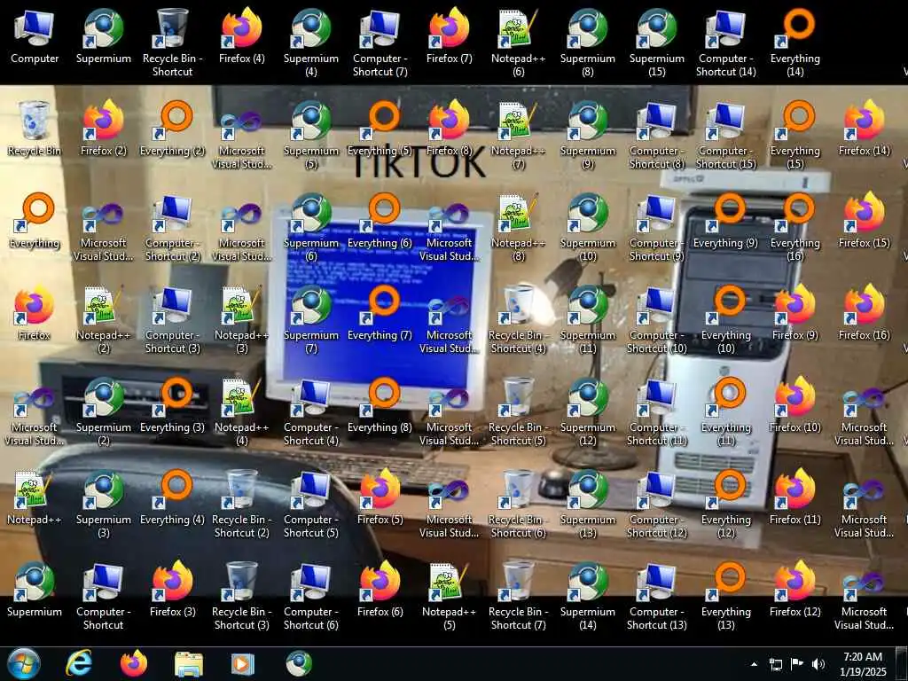The width and height of the screenshot is (908, 681).
Task: Select the Recycle Bin desktop icon
Action: [x=35, y=129]
